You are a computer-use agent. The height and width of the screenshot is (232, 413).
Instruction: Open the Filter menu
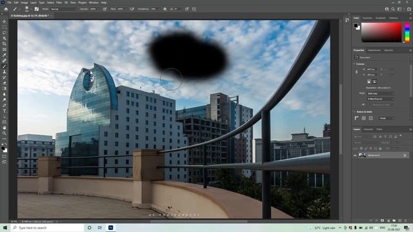click(x=59, y=3)
